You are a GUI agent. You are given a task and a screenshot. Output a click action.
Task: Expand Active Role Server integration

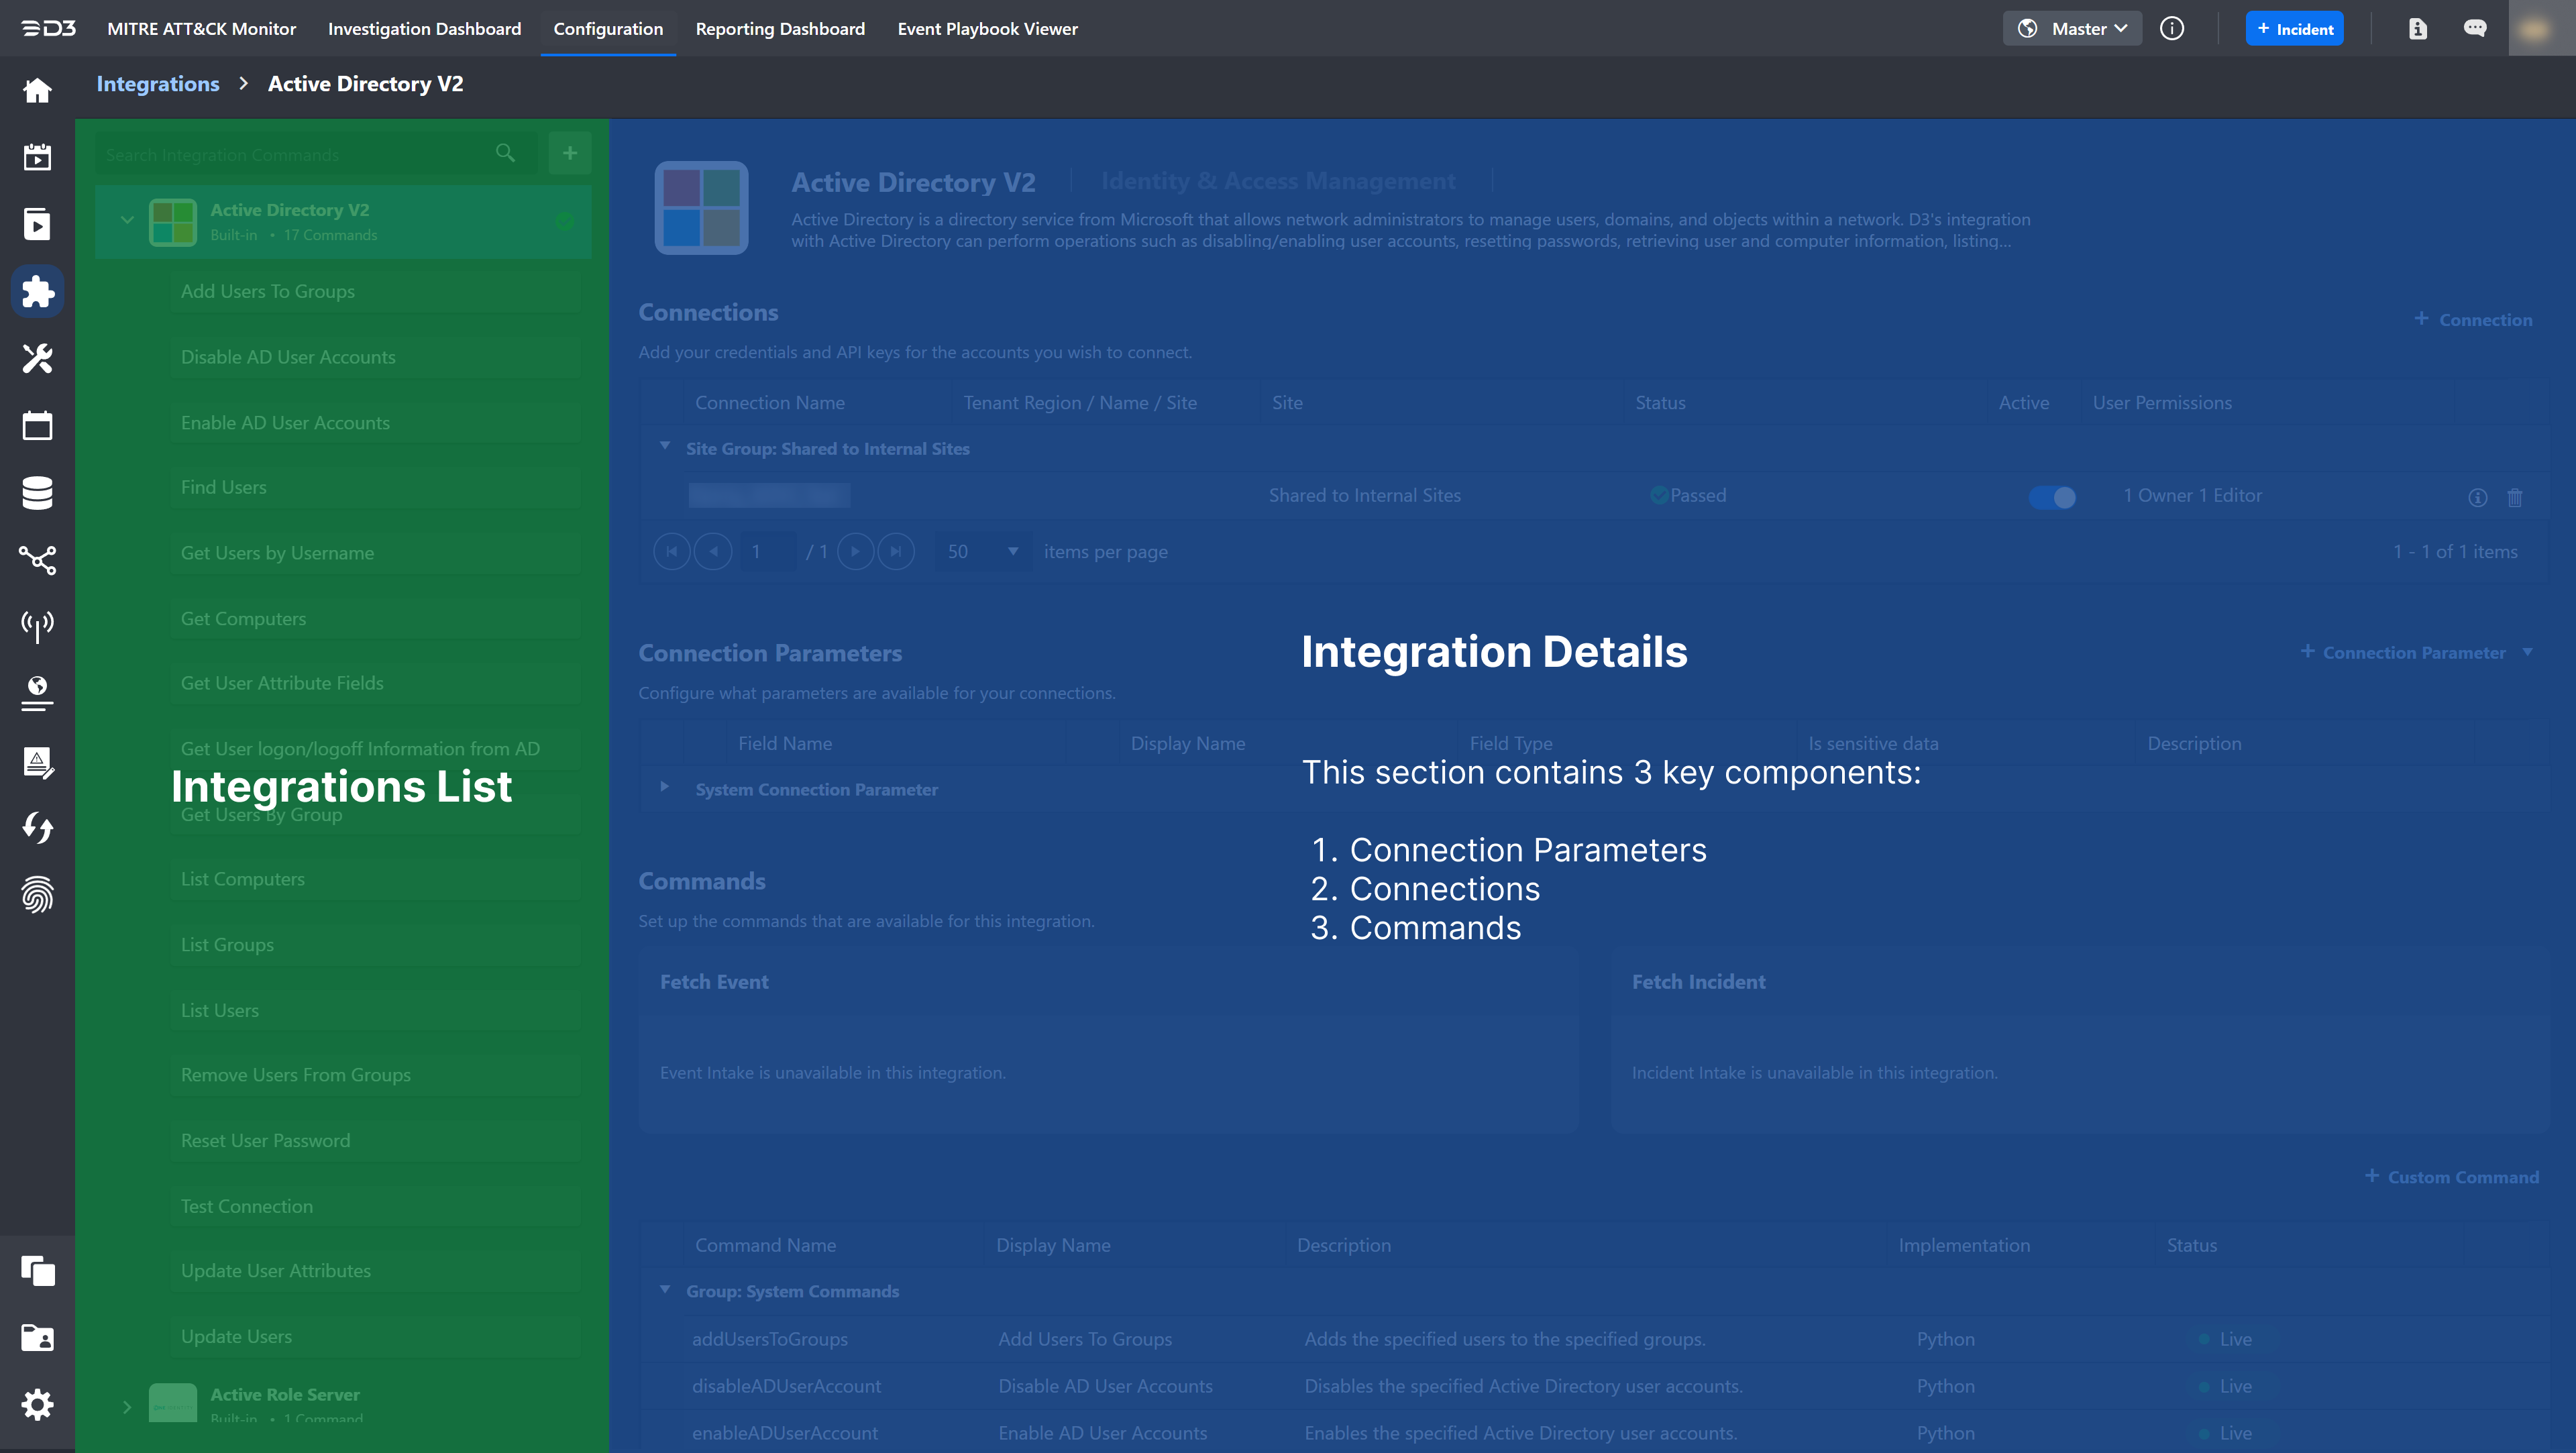tap(127, 1406)
